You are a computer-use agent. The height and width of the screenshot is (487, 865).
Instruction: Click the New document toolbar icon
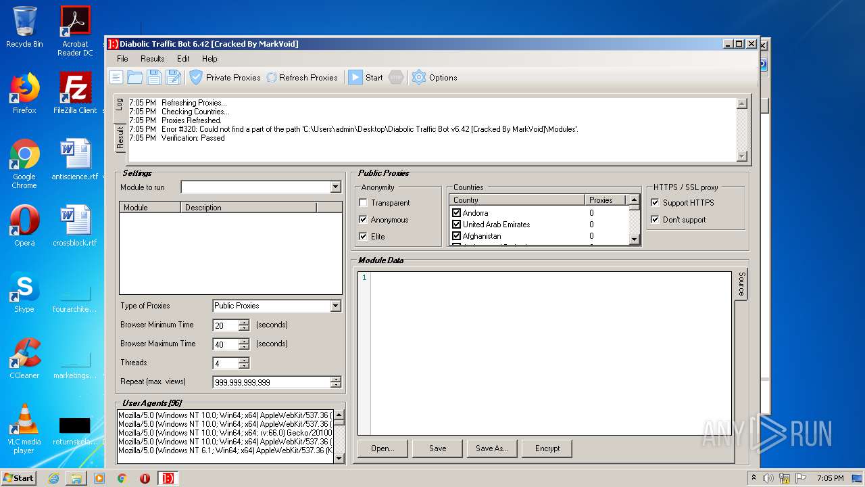116,77
